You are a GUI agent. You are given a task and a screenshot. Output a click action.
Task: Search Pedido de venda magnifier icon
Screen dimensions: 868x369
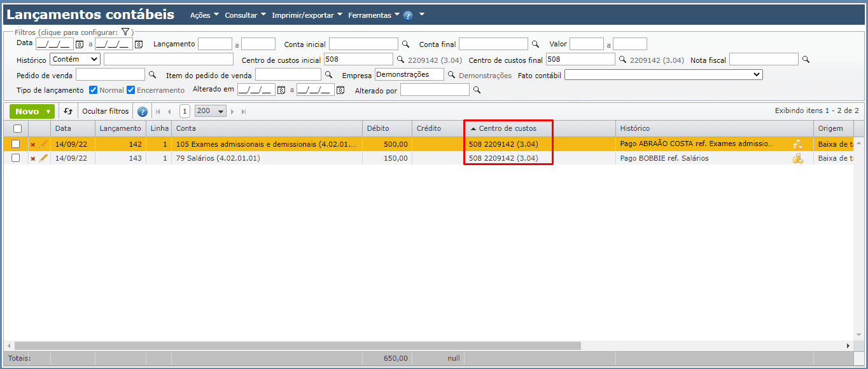point(152,75)
